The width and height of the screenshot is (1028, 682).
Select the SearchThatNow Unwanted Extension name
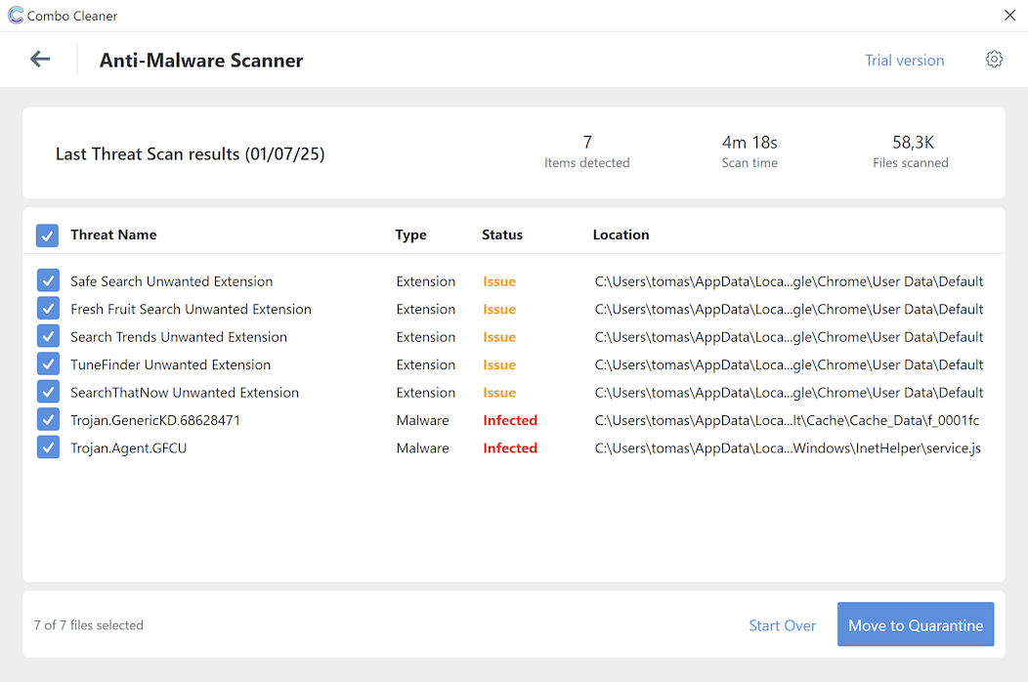185,393
